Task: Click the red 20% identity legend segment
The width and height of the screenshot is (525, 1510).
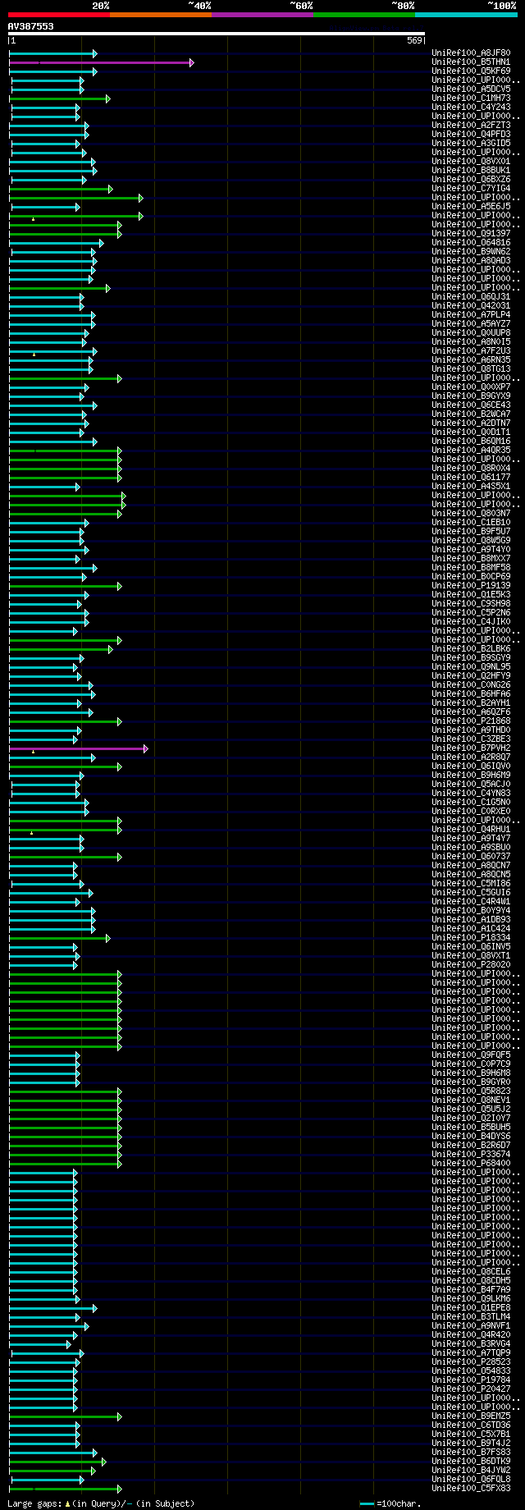Action: pos(58,15)
